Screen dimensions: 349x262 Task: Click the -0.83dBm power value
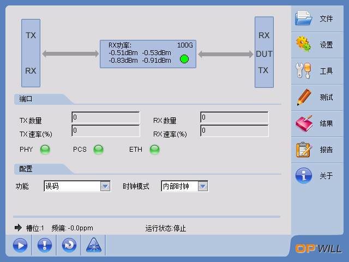click(123, 61)
